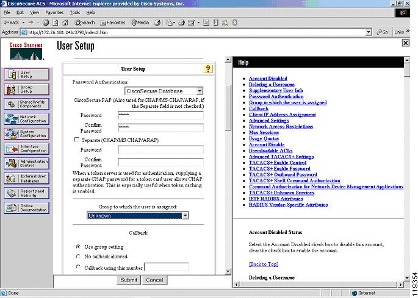Open the Back button history dropdown arrow
Viewport: 418px width, 298px height.
pos(23,23)
